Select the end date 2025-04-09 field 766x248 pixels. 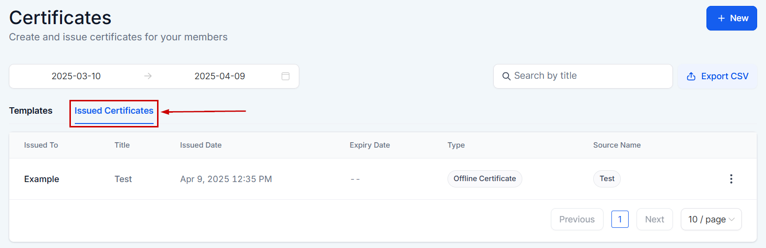(220, 76)
